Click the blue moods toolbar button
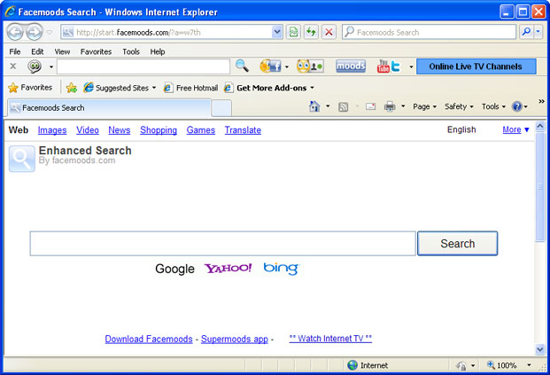This screenshot has height=375, width=550. tap(351, 66)
